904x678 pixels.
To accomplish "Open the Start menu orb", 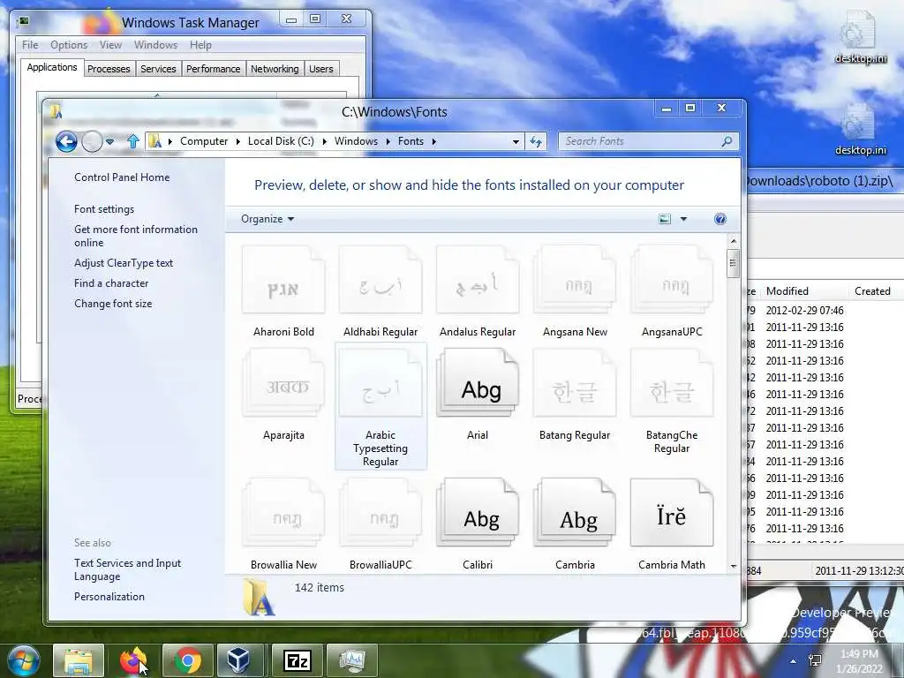I will pos(23,660).
